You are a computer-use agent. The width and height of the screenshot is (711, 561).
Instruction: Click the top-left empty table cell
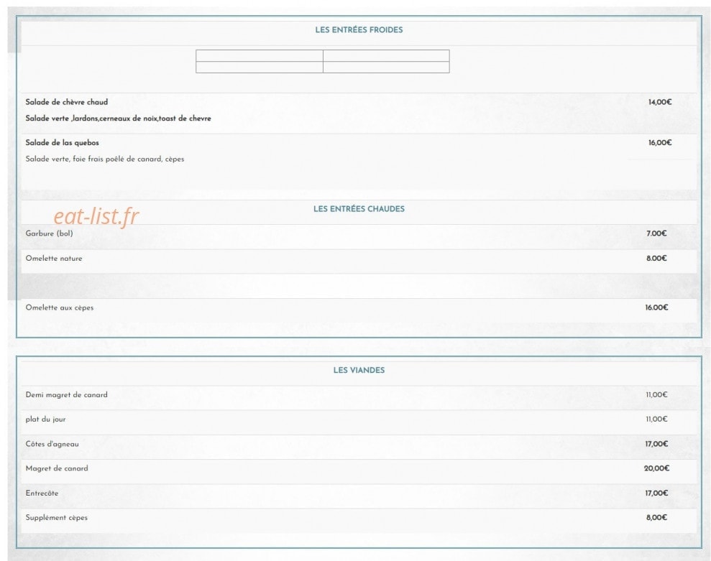coord(260,56)
